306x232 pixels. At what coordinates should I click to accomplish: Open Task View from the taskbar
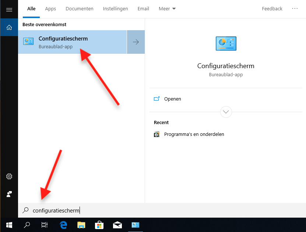point(45,225)
